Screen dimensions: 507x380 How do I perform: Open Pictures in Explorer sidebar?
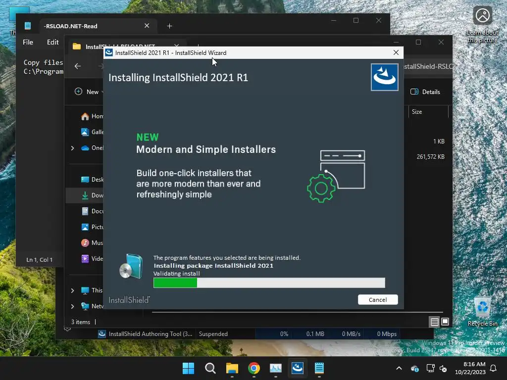click(x=93, y=227)
